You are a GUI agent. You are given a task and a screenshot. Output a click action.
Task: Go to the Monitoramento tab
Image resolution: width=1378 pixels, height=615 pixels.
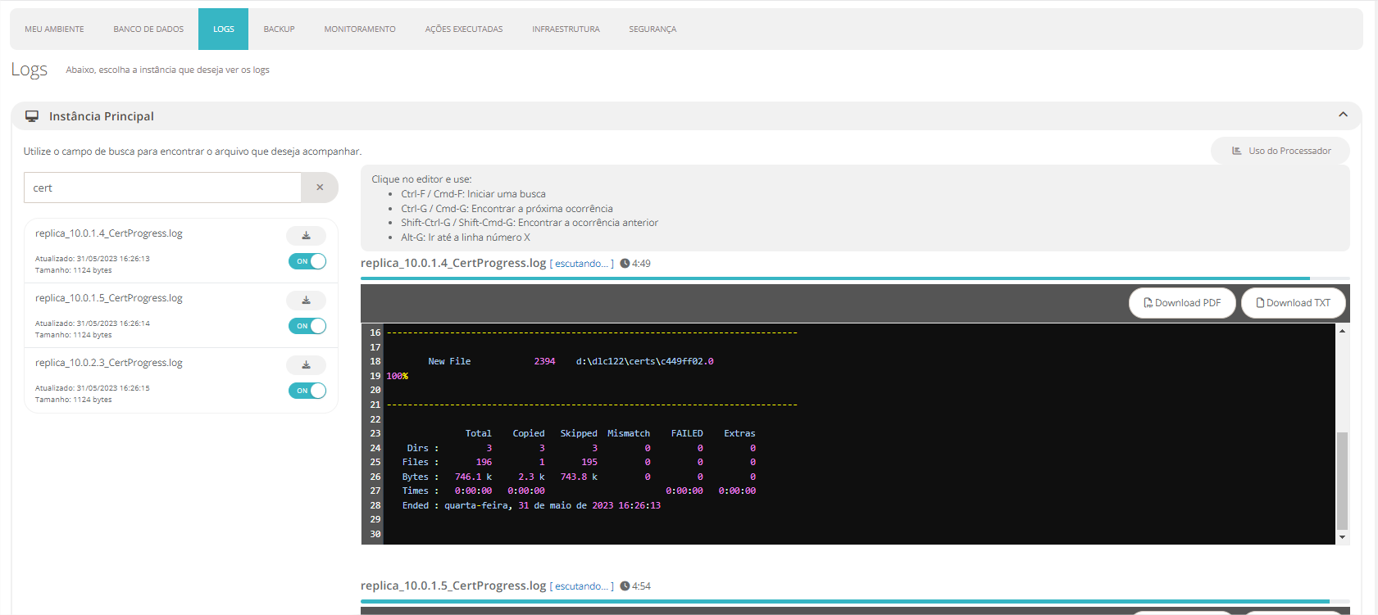[360, 29]
